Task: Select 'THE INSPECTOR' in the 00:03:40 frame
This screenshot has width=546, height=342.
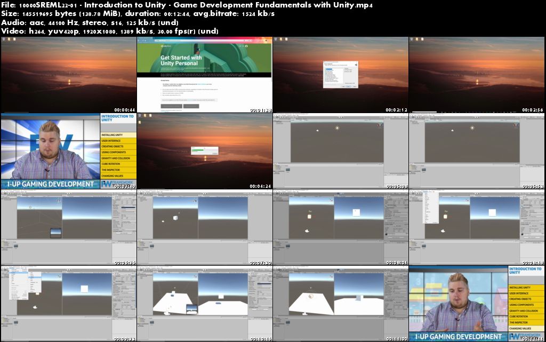Action: click(118, 170)
